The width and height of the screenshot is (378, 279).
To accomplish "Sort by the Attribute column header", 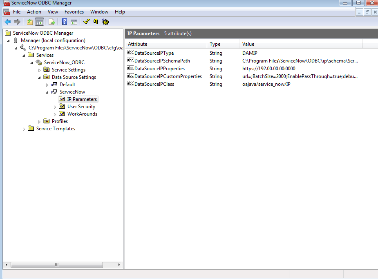I will click(x=166, y=44).
